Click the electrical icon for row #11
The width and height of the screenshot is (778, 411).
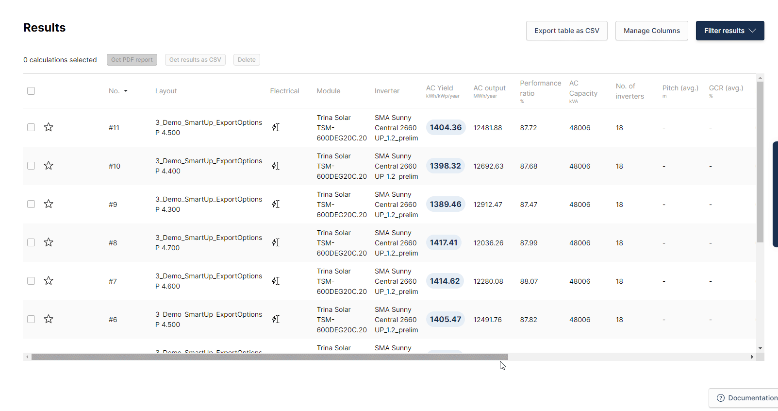[x=276, y=127]
